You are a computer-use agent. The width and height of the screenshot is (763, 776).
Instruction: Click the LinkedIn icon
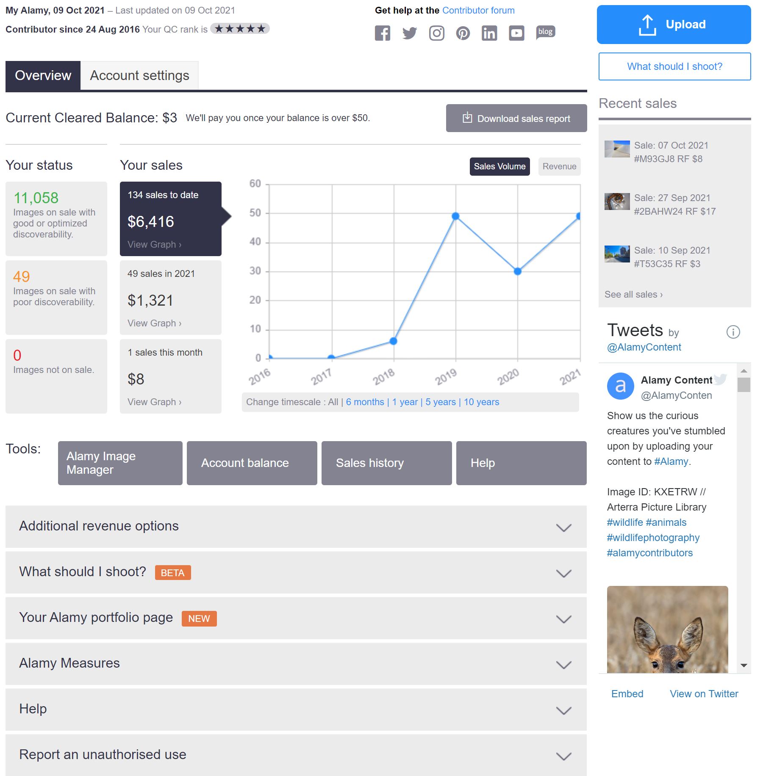coord(489,33)
